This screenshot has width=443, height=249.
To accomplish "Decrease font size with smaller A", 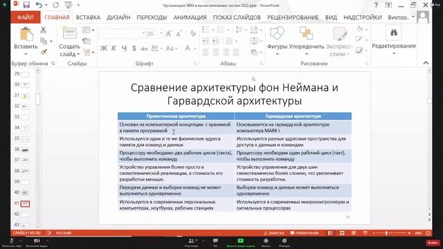I will tap(179, 34).
